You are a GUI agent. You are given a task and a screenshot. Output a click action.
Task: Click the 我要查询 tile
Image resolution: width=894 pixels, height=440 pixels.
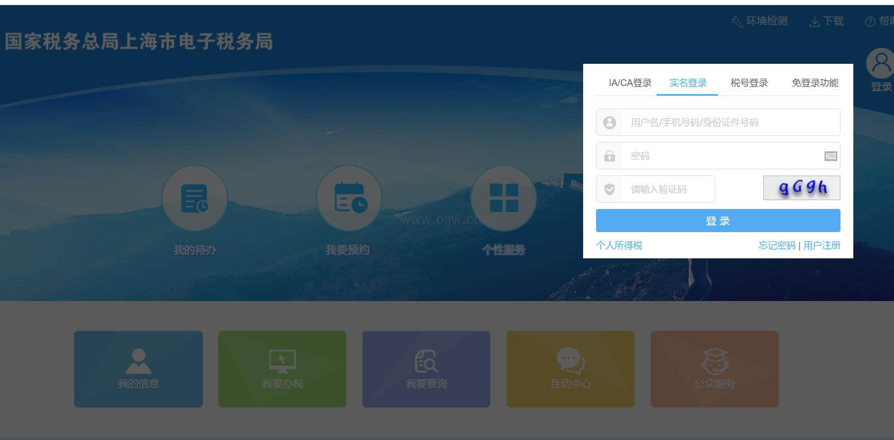(x=426, y=369)
